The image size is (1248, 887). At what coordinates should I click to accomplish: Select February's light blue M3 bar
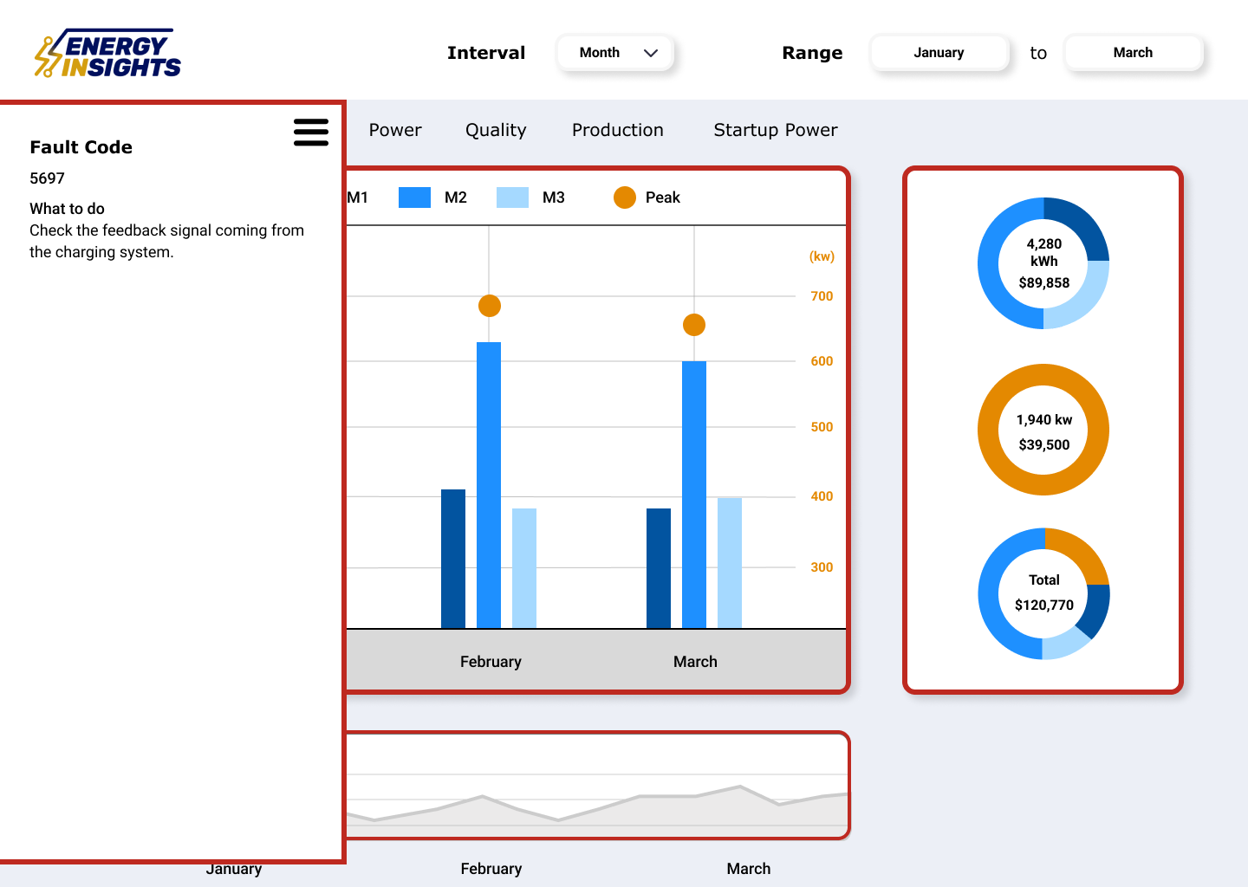[x=524, y=568]
